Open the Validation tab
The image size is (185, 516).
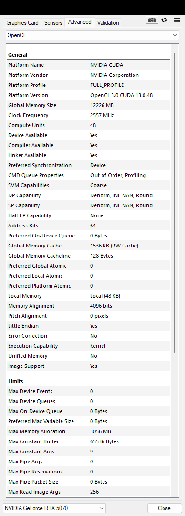pyautogui.click(x=108, y=23)
